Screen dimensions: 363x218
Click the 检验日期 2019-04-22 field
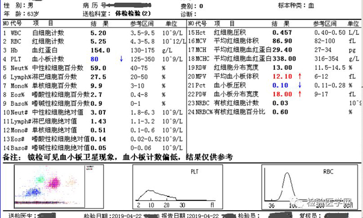[x=112, y=216]
